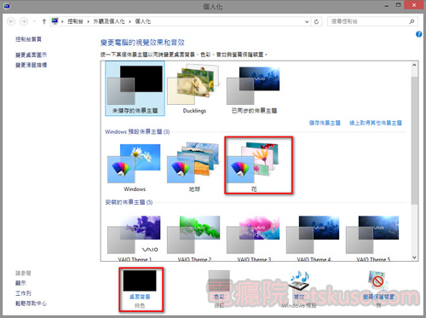Screen dimensions: 426x318
Task: Select the 已同步的佈景主題 theme
Action: [254, 89]
